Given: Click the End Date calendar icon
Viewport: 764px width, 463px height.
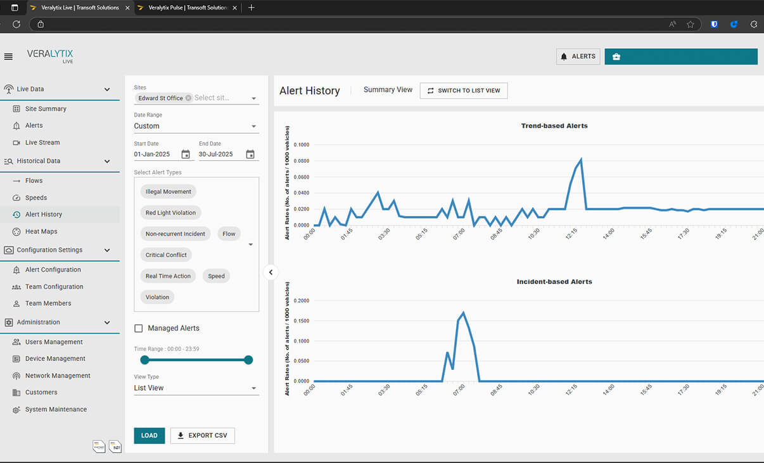Looking at the screenshot, I should pos(250,155).
